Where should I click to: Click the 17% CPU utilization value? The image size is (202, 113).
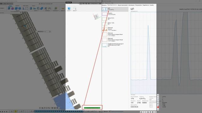[132, 99]
